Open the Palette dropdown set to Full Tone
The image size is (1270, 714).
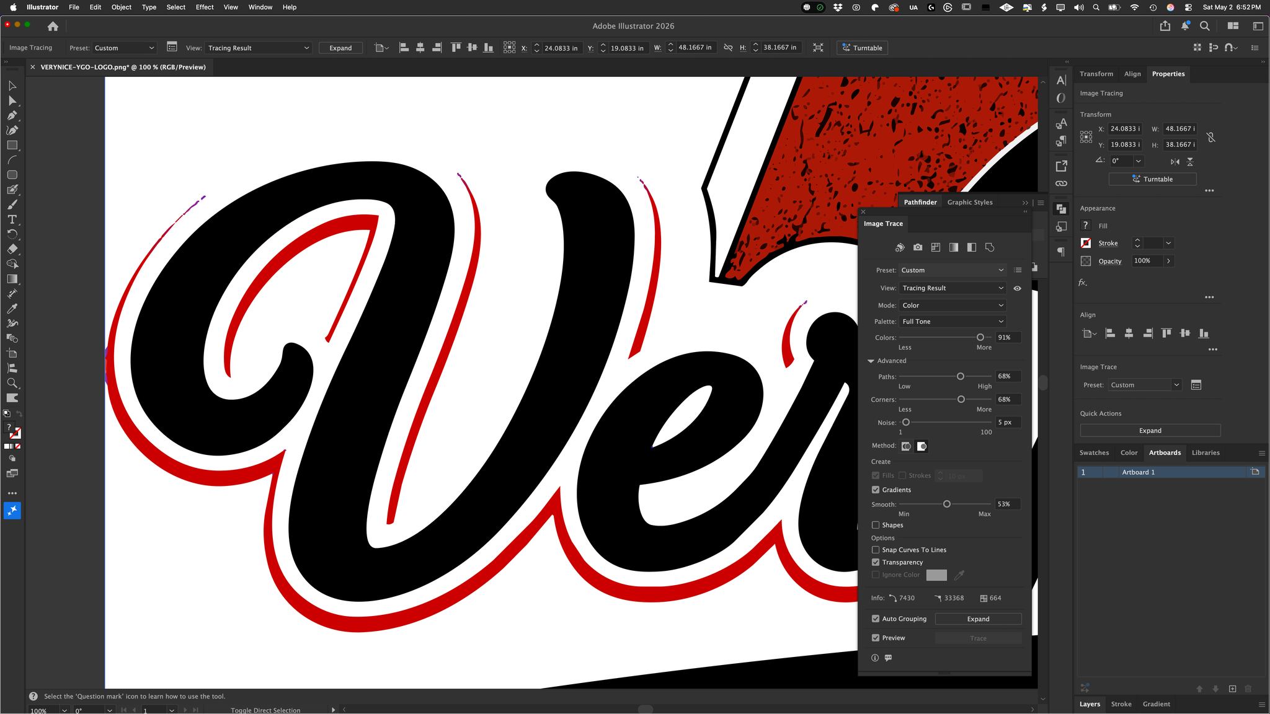952,322
